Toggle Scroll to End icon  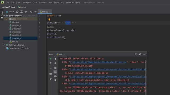[55, 72]
